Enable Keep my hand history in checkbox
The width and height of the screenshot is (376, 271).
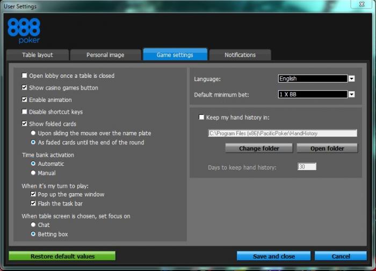[201, 117]
